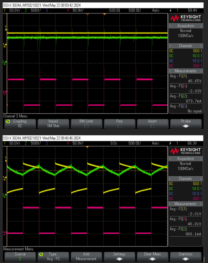The width and height of the screenshot is (208, 263).
Task: Click the Keysight logo in the bottom screenshot
Action: (185, 151)
